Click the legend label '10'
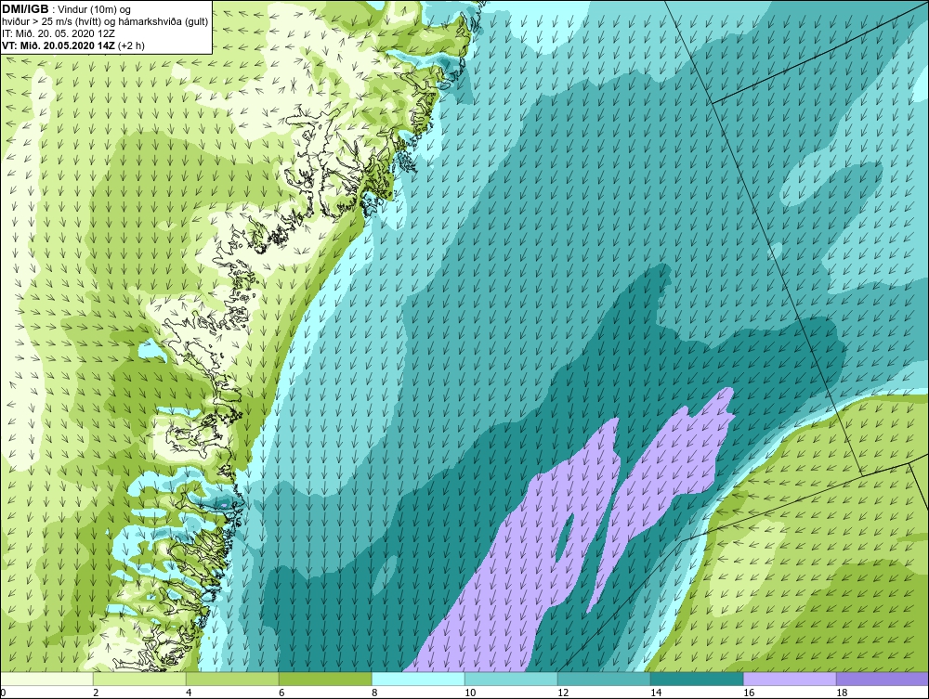 click(x=470, y=693)
